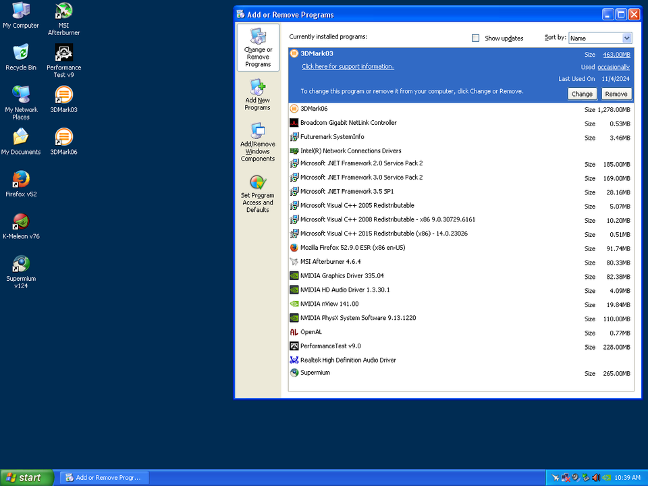Open K-Meleon v76 from the desktop
The height and width of the screenshot is (486, 648).
coord(20,220)
